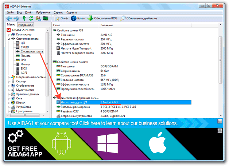The width and height of the screenshot is (229, 166).
Task: Collapse the Системная плата parent node
Action: 9,39
